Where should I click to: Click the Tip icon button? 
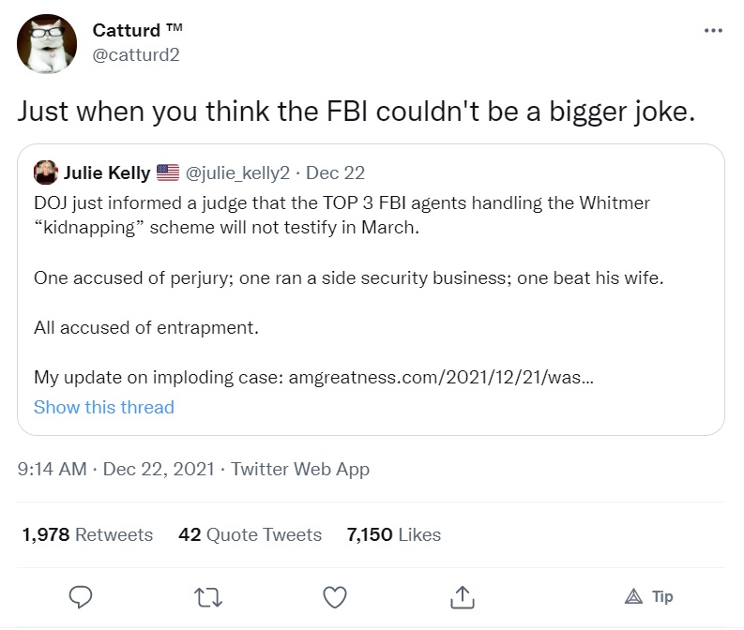(x=648, y=596)
